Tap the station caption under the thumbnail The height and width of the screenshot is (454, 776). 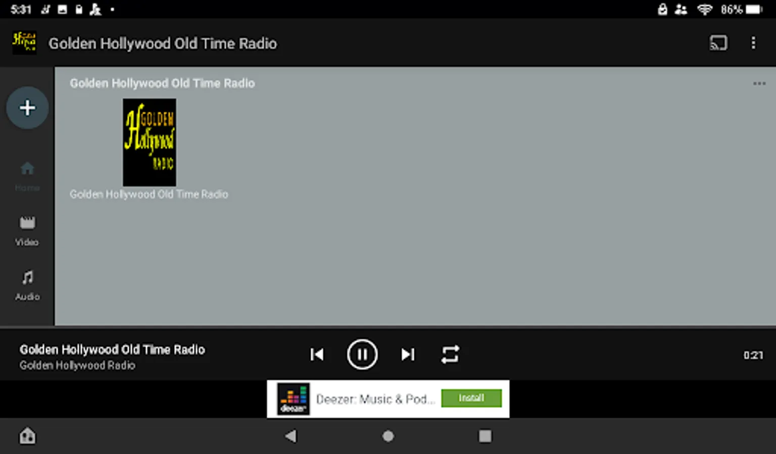[x=149, y=194]
